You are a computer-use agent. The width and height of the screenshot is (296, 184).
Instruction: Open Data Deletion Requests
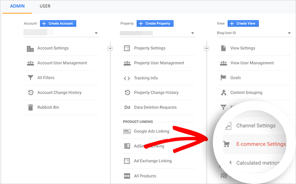tap(156, 107)
